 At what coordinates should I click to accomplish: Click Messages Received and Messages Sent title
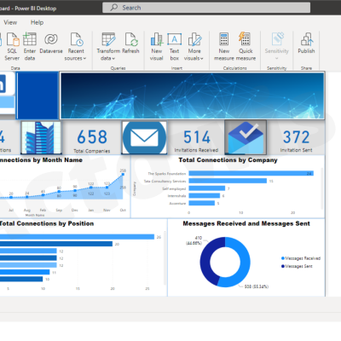246,223
